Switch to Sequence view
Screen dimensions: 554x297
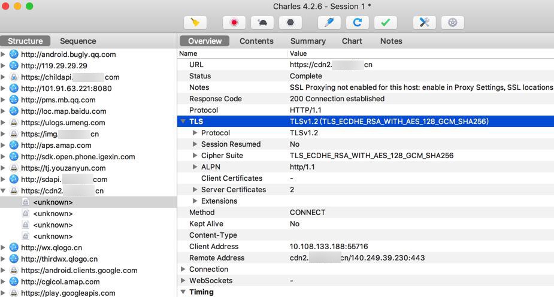pos(78,41)
